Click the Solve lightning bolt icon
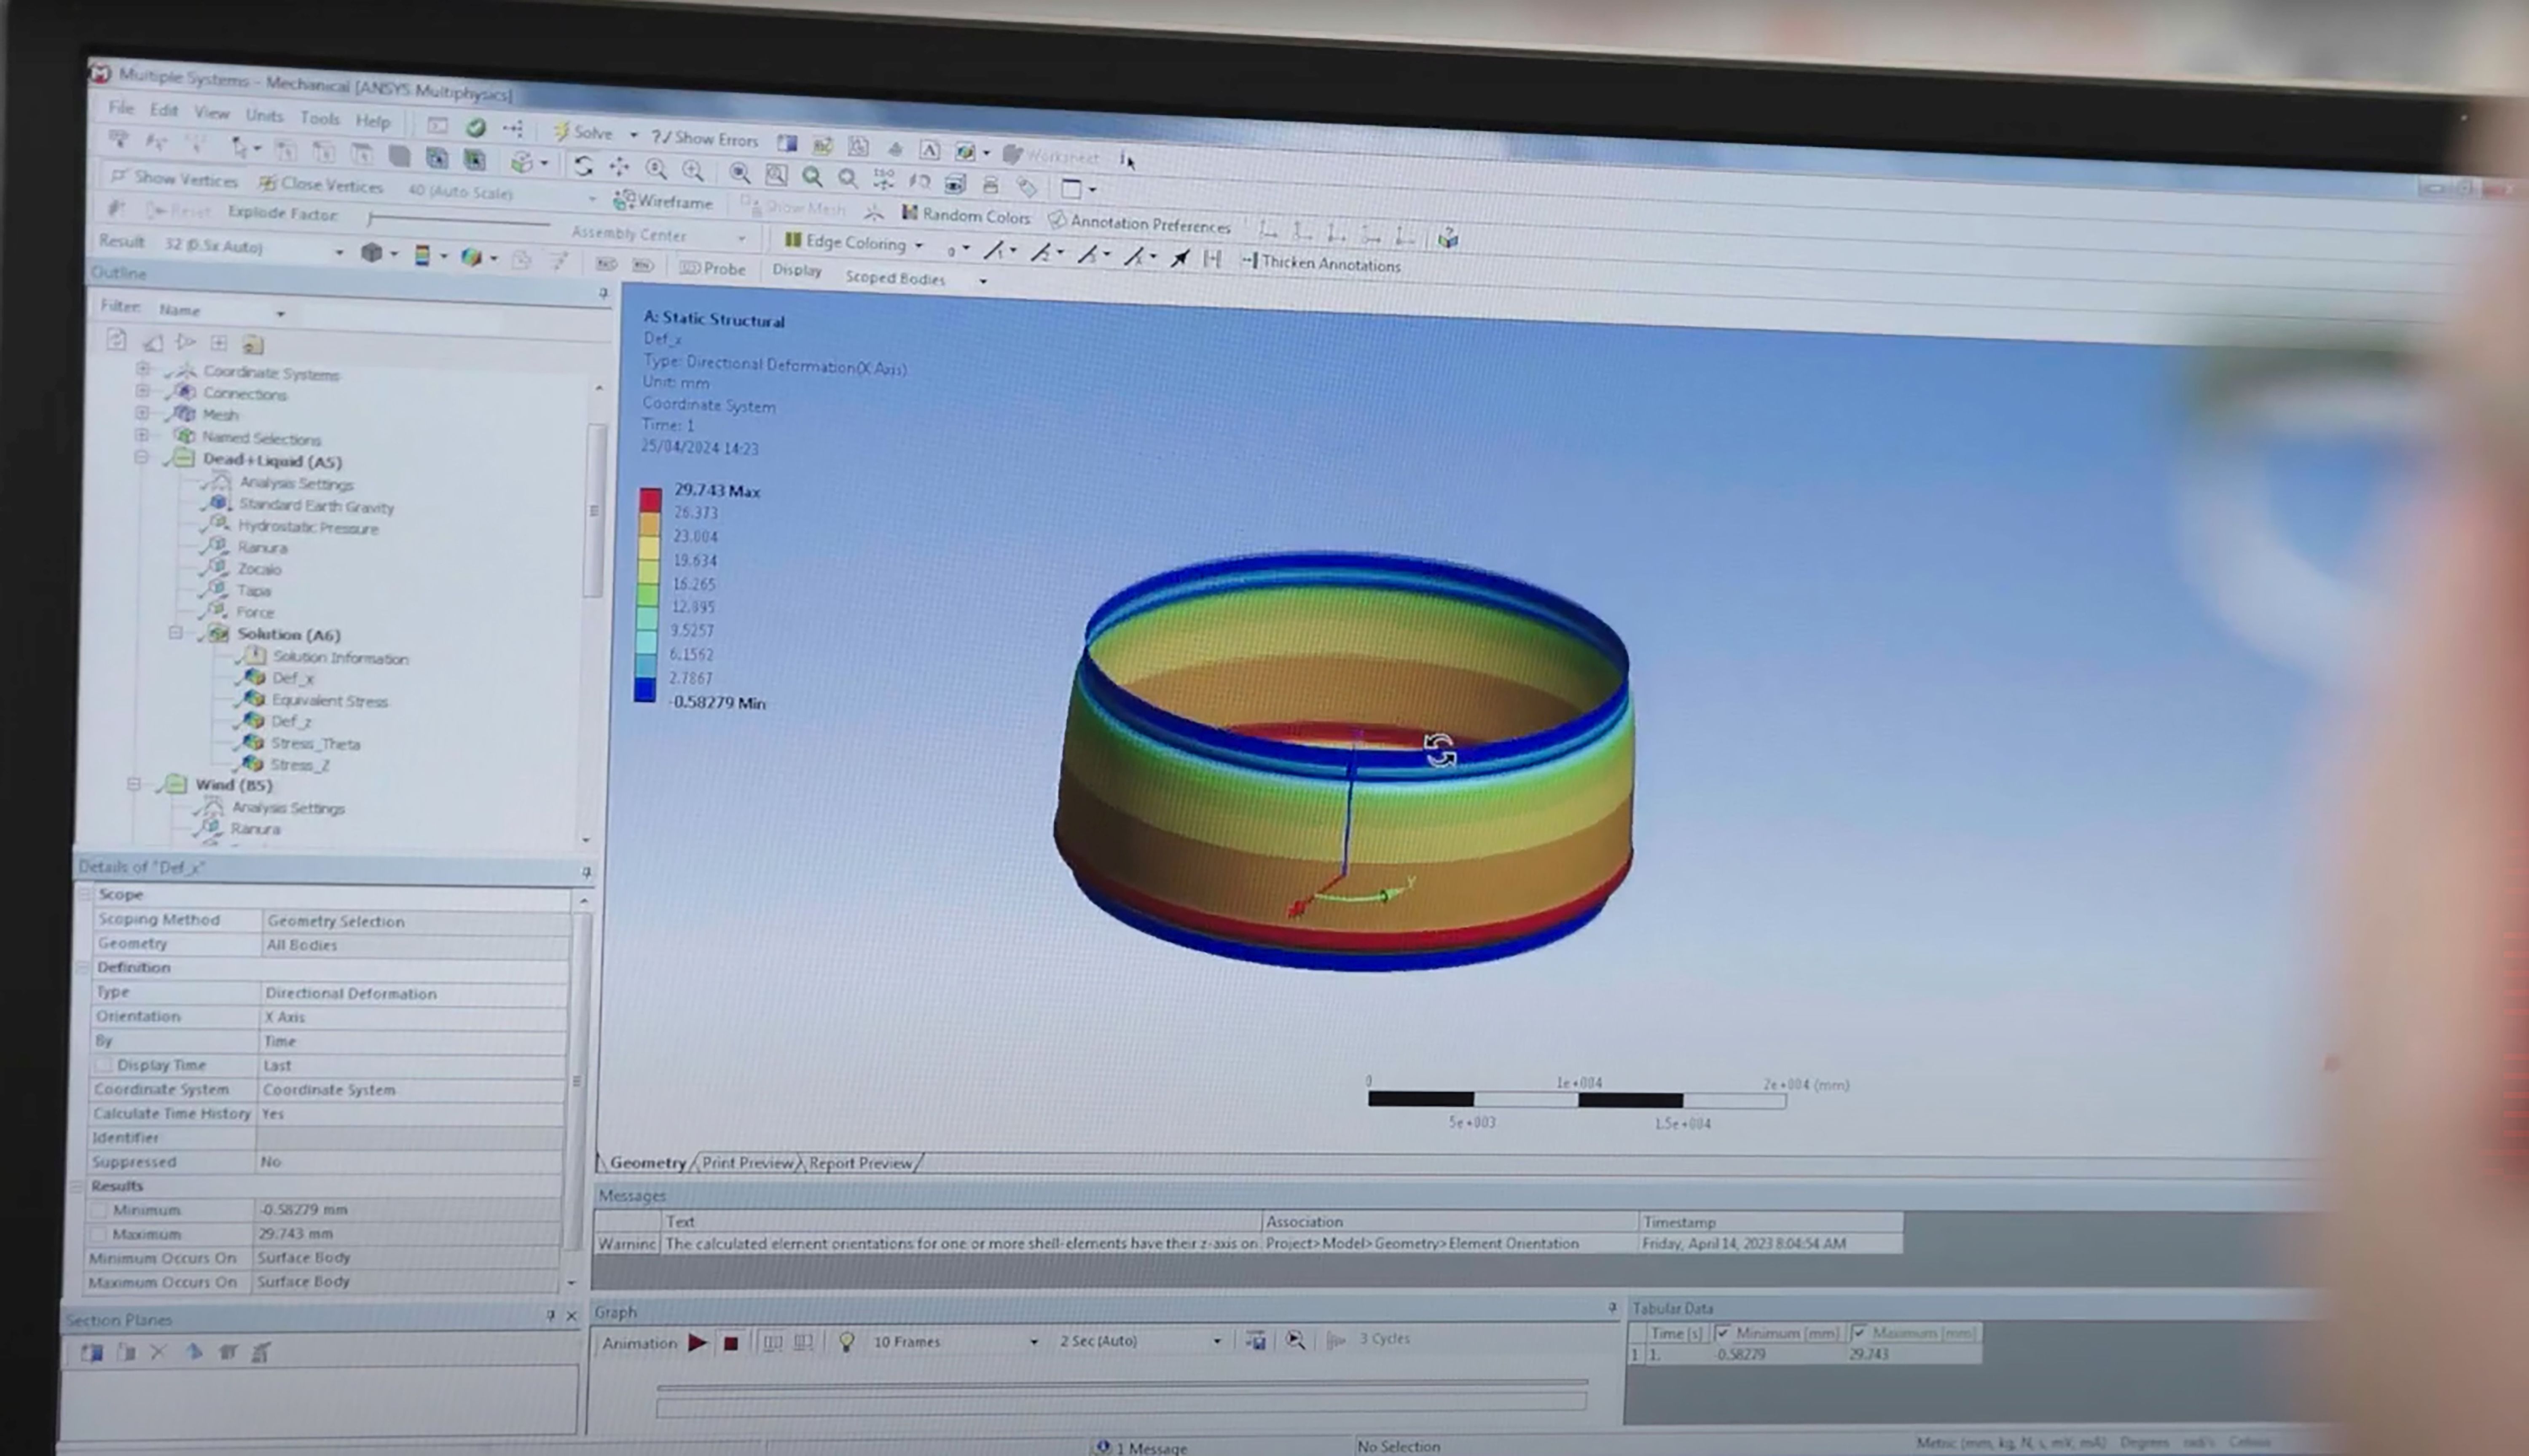Viewport: 2529px width, 1456px height. click(562, 132)
